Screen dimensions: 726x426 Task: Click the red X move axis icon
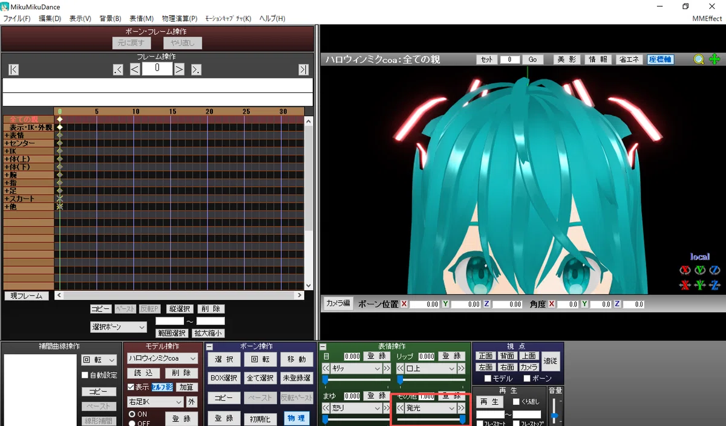(685, 285)
